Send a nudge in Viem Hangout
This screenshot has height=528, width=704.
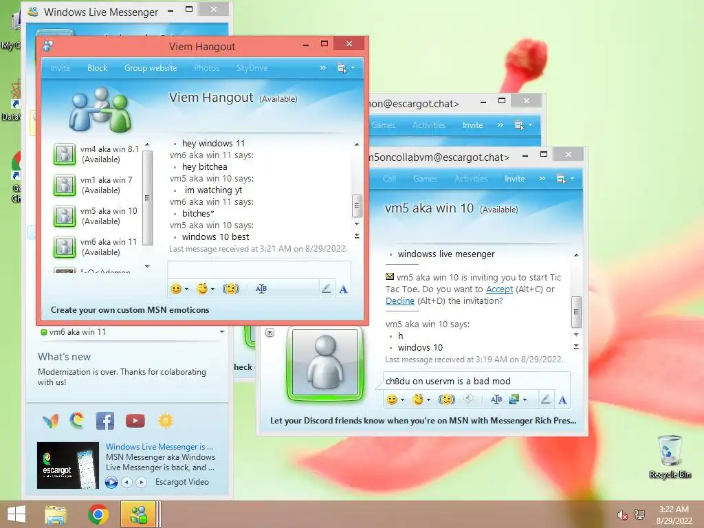tap(231, 289)
